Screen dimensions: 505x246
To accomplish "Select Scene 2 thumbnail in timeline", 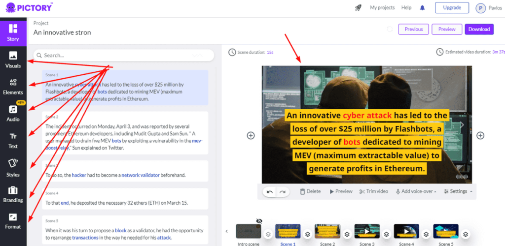I will [327, 231].
